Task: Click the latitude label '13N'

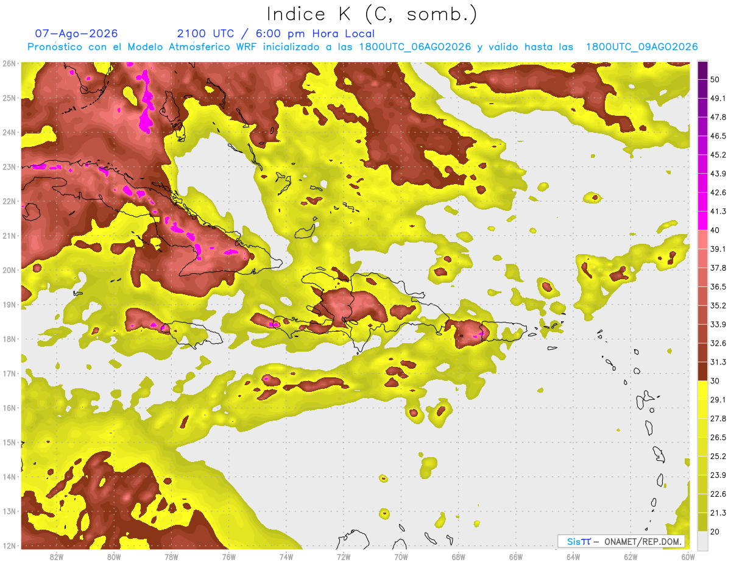Action: point(9,511)
